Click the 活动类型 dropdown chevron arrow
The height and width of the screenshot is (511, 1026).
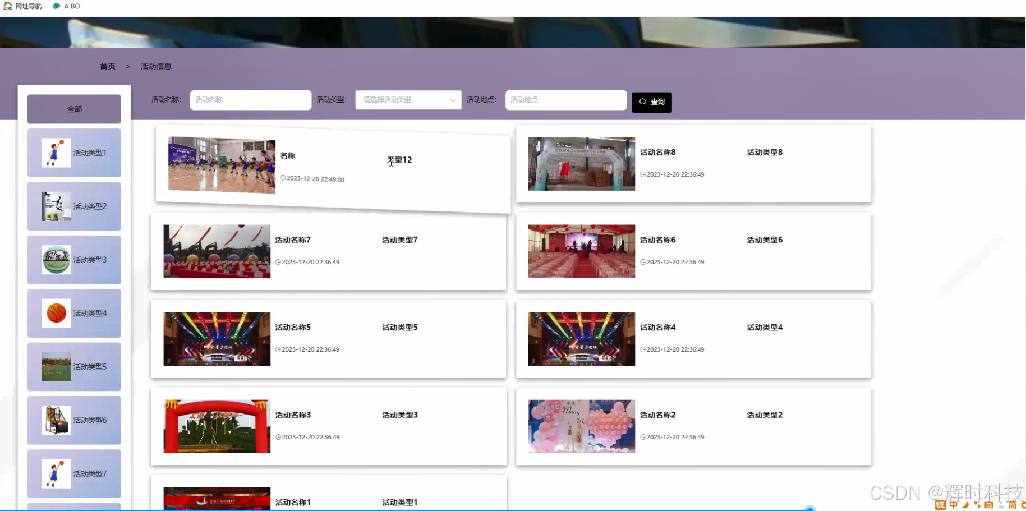[453, 100]
